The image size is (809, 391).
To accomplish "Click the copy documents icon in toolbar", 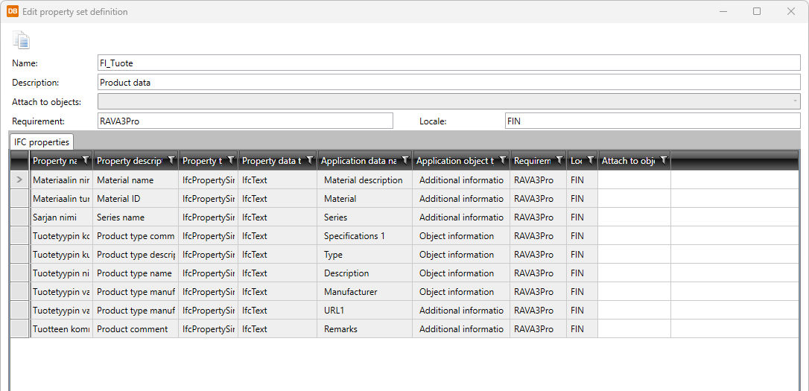I will point(21,40).
